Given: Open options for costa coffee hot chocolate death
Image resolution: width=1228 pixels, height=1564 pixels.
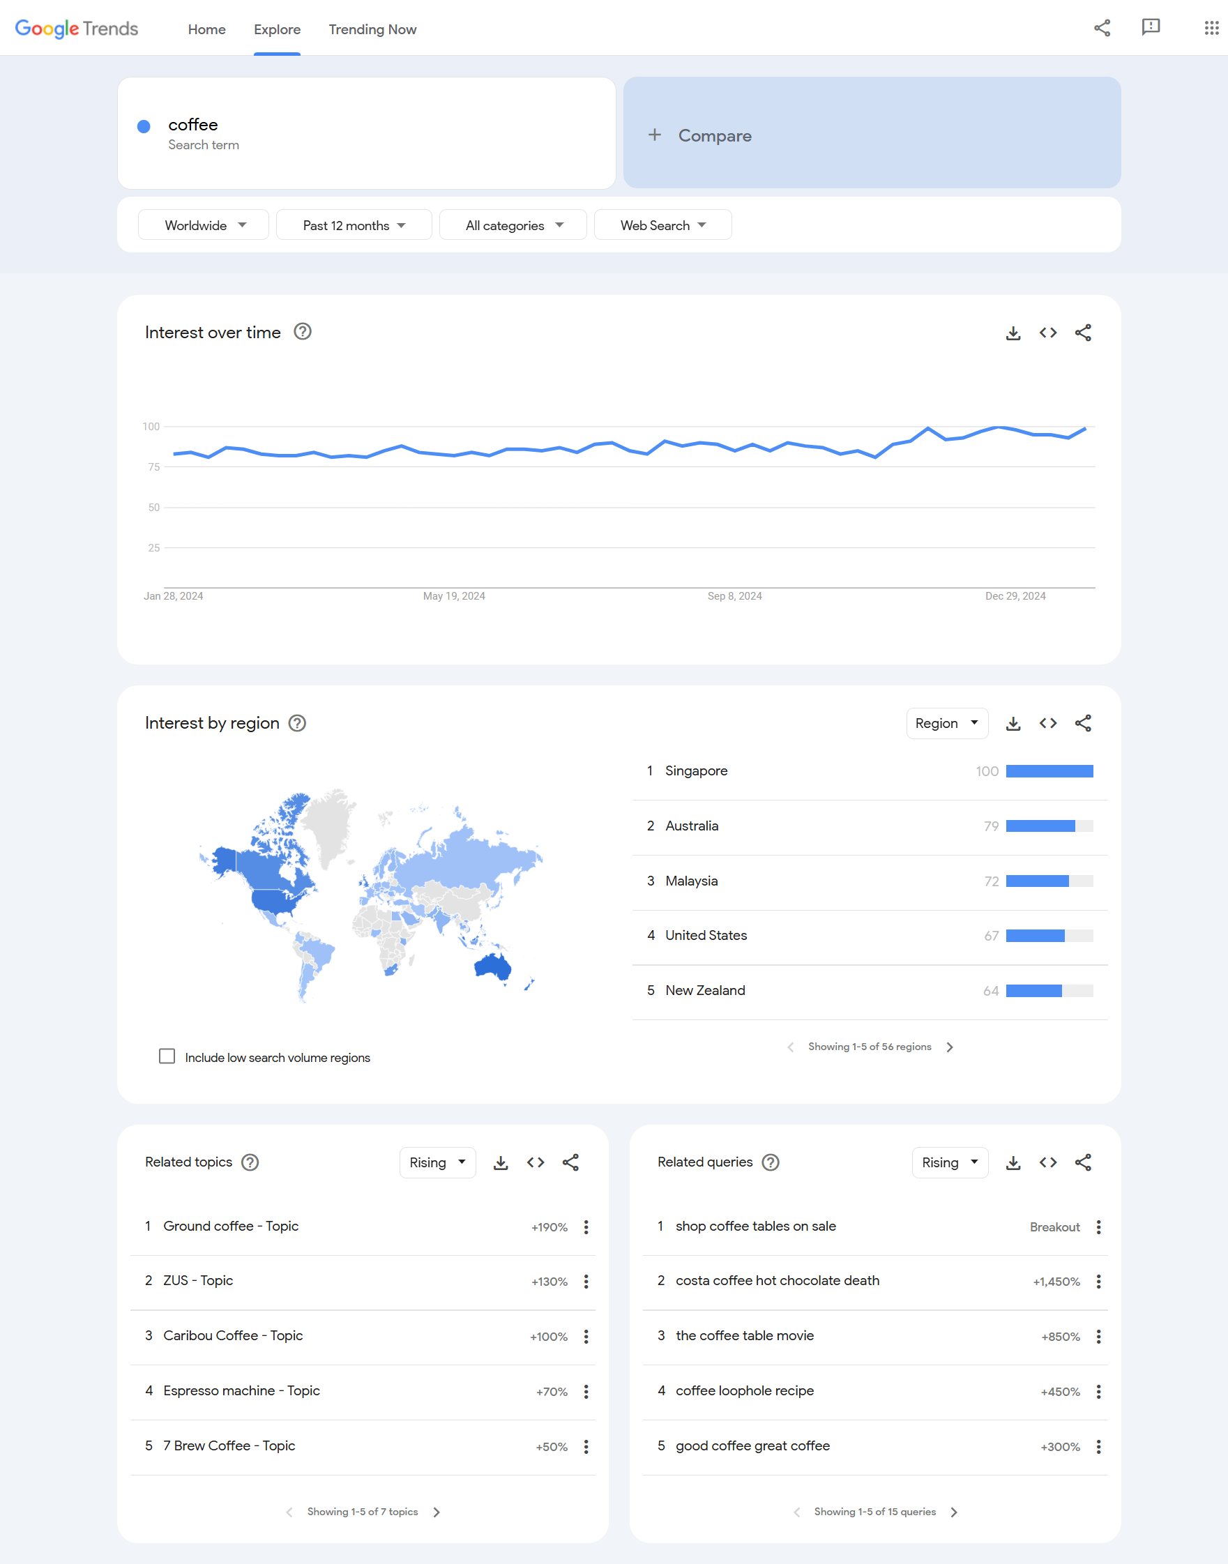Looking at the screenshot, I should 1098,1282.
